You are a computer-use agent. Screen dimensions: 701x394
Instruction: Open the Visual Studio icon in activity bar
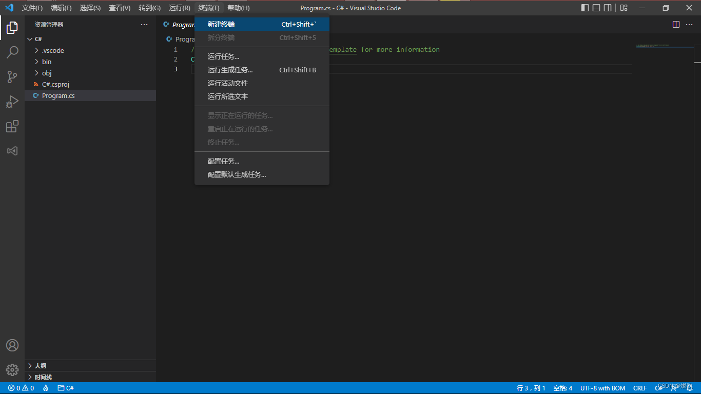(12, 151)
